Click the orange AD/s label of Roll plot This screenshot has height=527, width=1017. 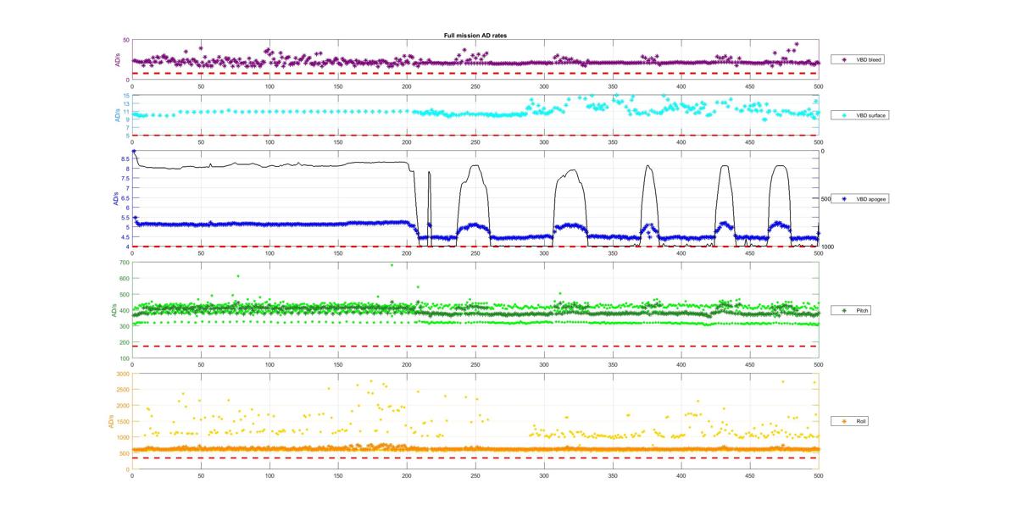pyautogui.click(x=109, y=421)
